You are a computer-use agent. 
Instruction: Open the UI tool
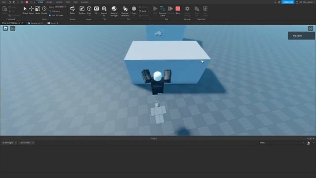coord(96,10)
